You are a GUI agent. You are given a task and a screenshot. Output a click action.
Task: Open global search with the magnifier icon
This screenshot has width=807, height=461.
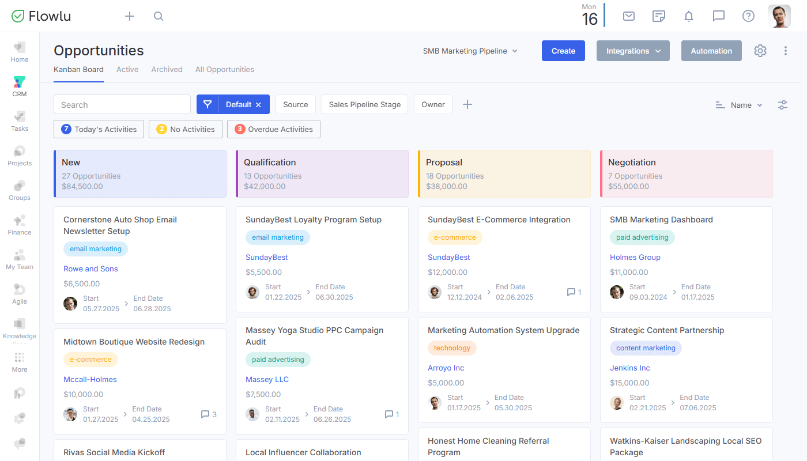pyautogui.click(x=158, y=16)
